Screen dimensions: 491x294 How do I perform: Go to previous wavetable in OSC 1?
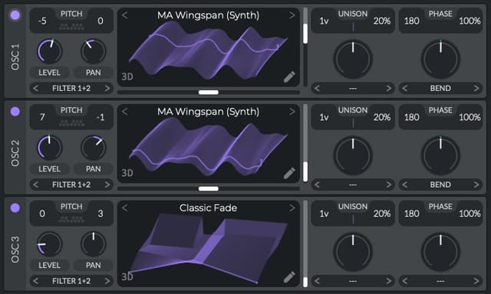[x=124, y=15]
